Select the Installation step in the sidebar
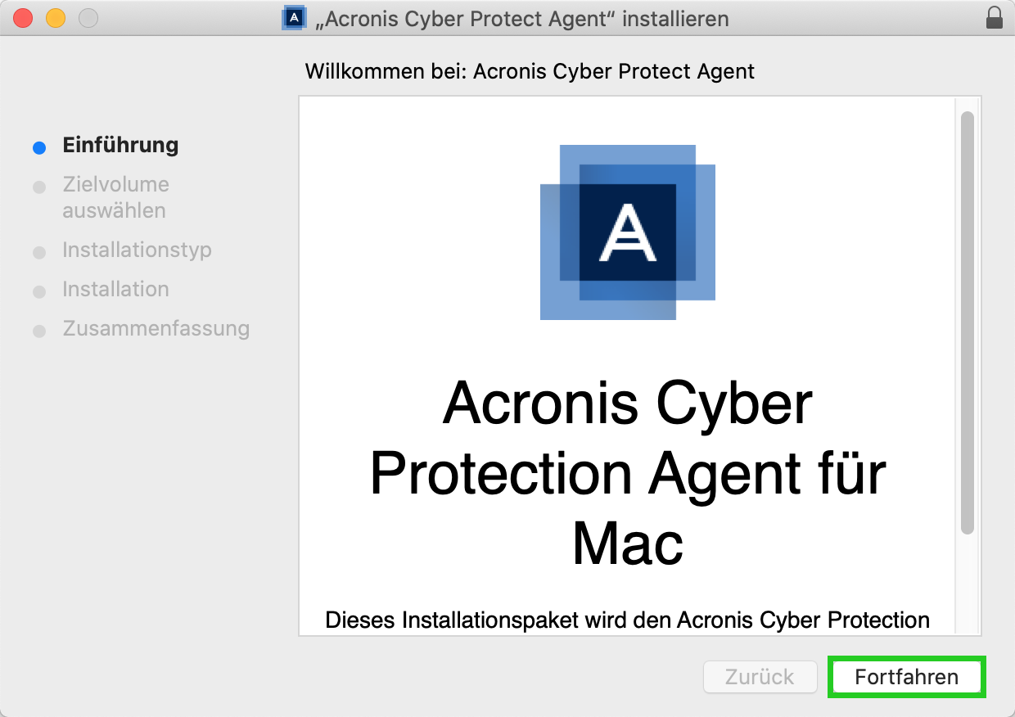Screen dimensions: 1015x717 point(115,290)
